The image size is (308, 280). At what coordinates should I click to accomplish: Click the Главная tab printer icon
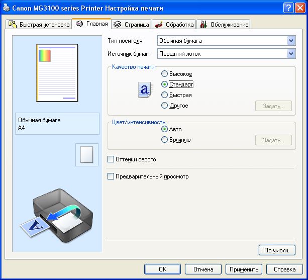click(79, 24)
